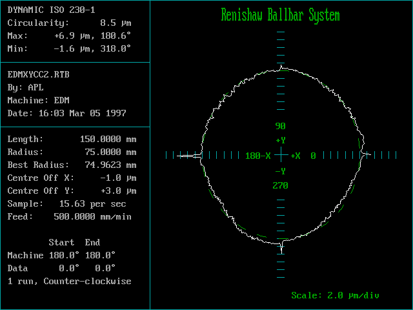Select the Machine: EDM entry

coord(38,100)
